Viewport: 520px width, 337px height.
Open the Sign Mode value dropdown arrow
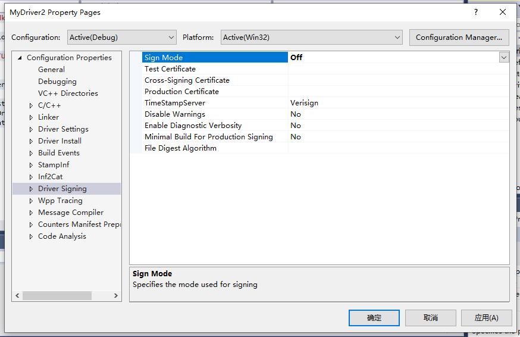(x=504, y=57)
